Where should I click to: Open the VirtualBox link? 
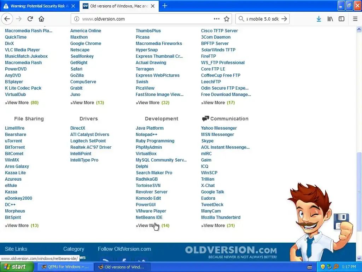pyautogui.click(x=146, y=154)
